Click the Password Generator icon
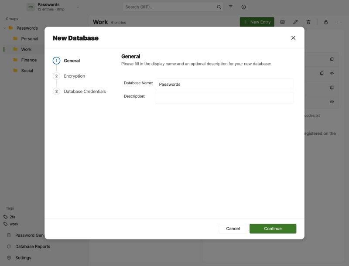Image resolution: width=349 pixels, height=266 pixels. coord(9,235)
